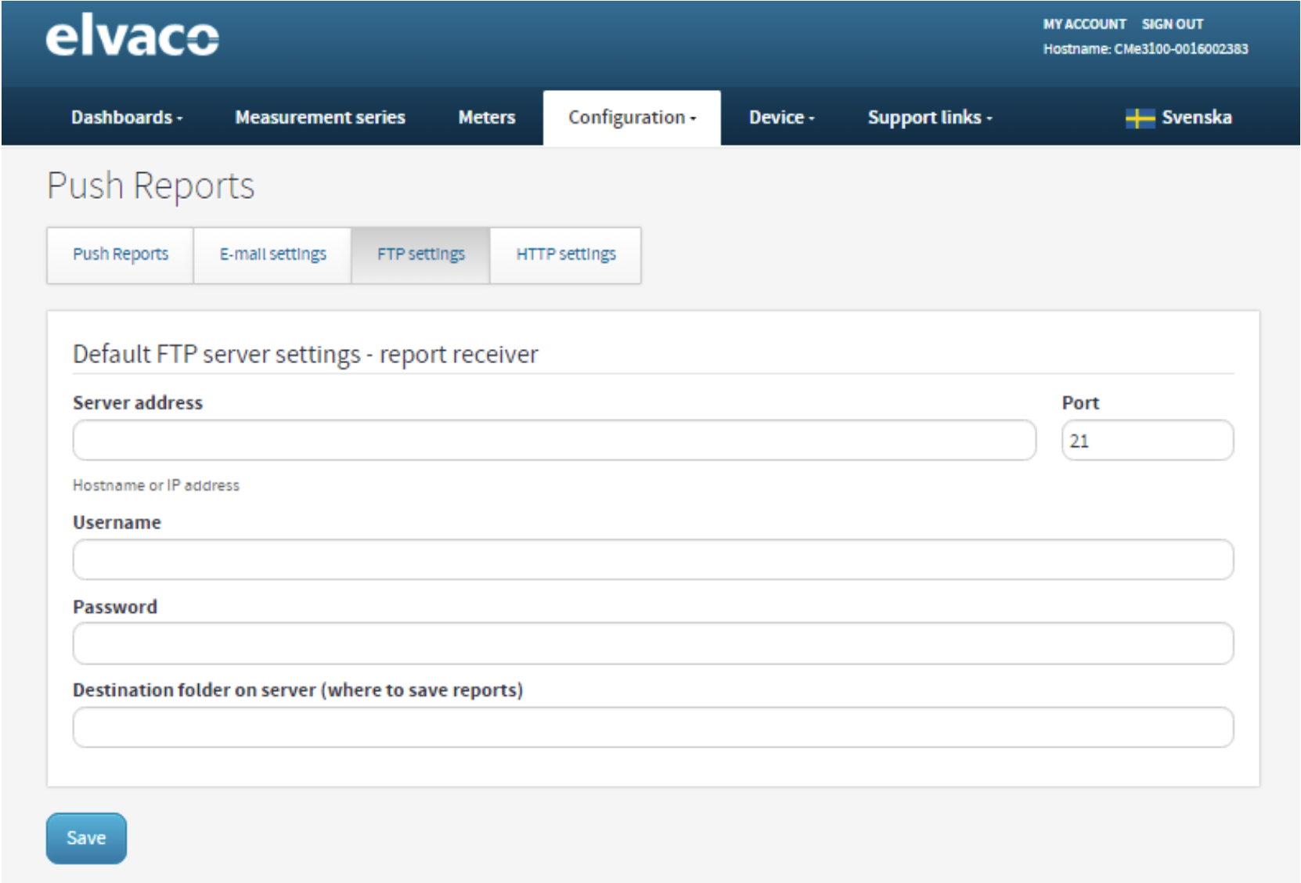Viewport: 1301px width, 883px height.
Task: Open the E-mail settings tab
Action: 272,254
